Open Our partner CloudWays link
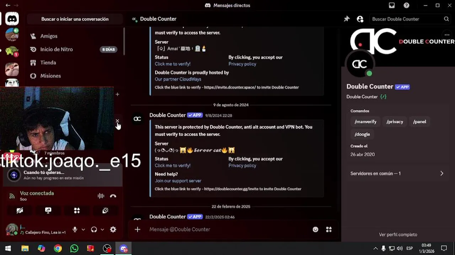 coord(178,79)
